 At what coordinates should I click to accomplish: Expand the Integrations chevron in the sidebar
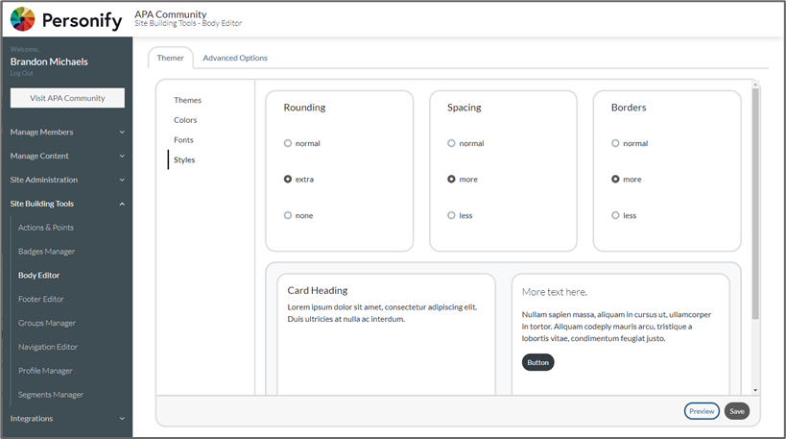click(122, 419)
